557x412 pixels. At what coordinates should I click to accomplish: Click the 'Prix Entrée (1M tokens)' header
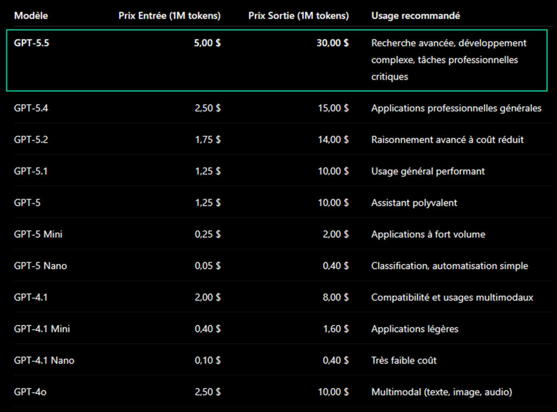(170, 16)
